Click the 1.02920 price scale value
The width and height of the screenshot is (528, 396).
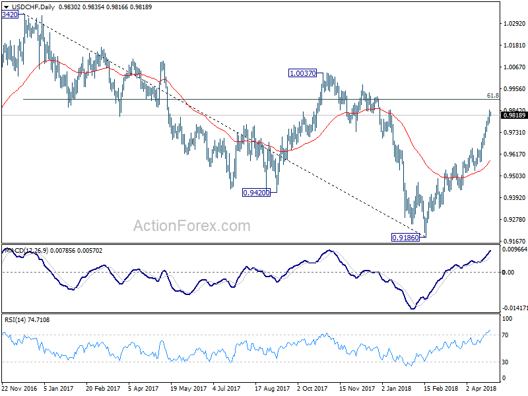coord(514,24)
